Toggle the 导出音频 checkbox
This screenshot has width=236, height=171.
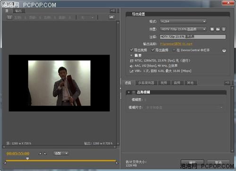click(x=153, y=50)
